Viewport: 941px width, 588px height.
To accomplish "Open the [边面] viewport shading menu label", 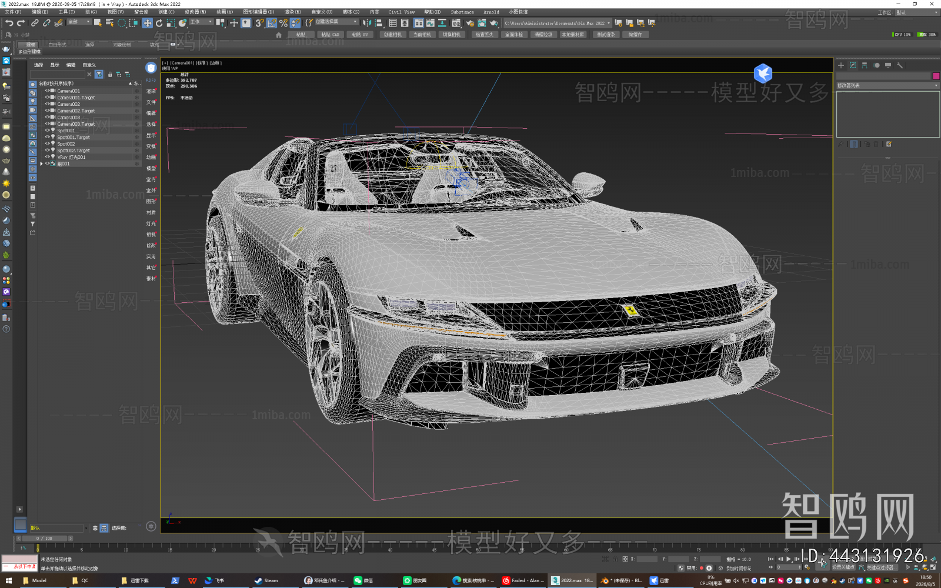I will 215,63.
